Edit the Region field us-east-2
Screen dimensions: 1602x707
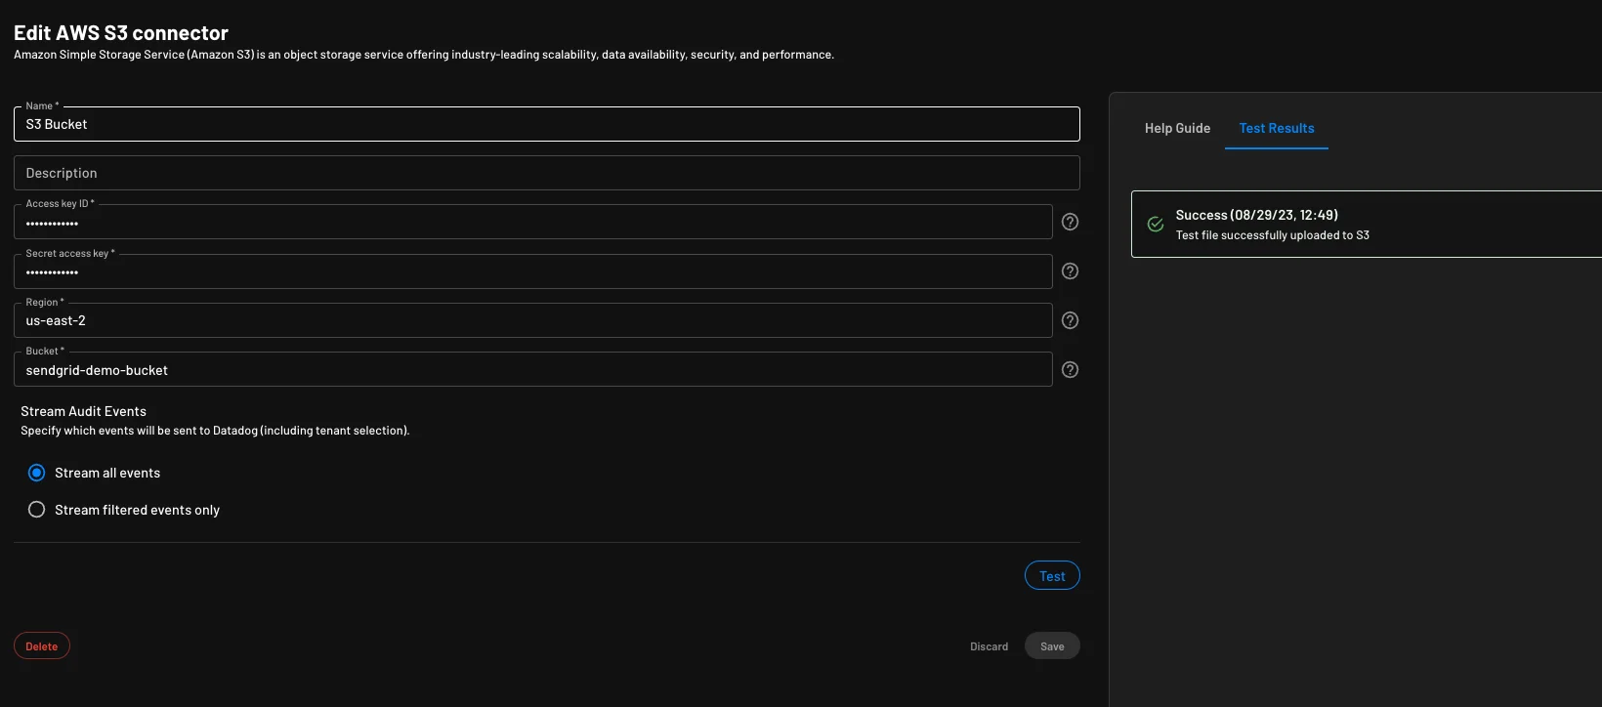[x=533, y=320]
